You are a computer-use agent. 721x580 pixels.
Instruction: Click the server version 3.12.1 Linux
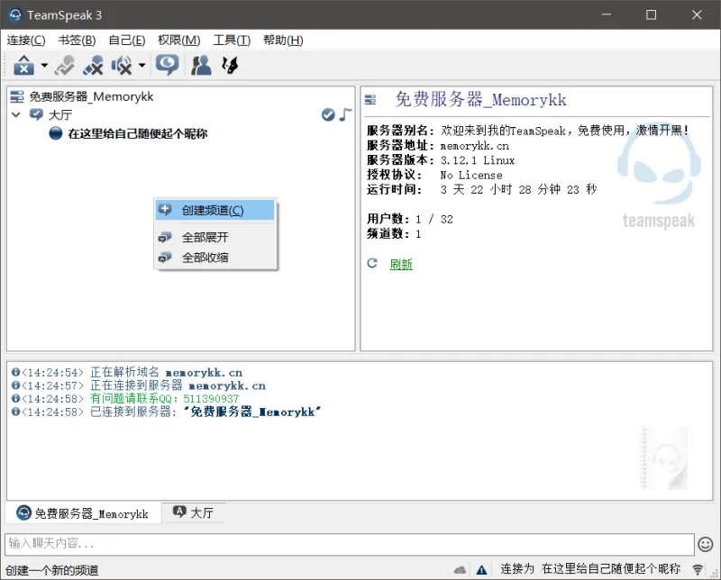coord(478,160)
